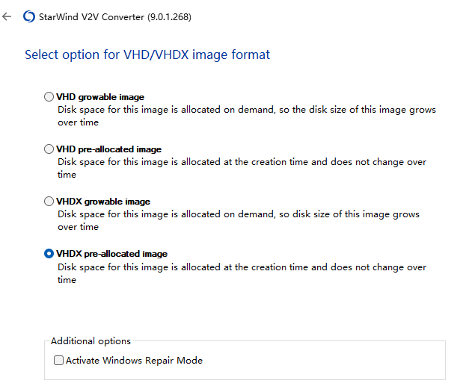Click the back arrow icon

[x=7, y=16]
